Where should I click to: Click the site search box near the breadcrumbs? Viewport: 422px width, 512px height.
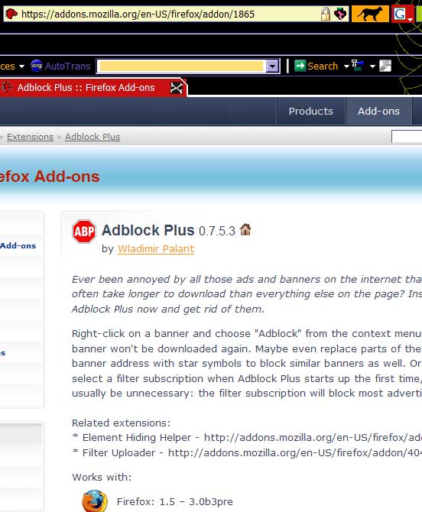coord(407,137)
